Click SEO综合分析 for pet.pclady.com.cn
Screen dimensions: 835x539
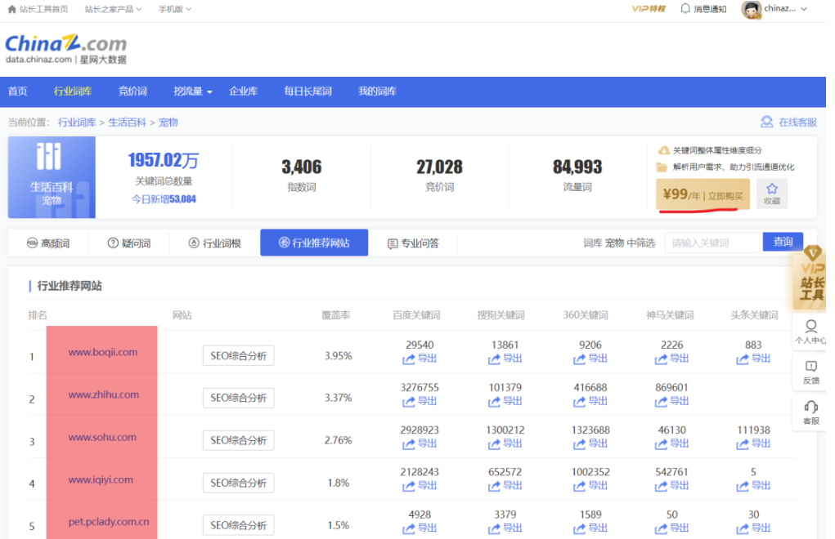coord(239,525)
